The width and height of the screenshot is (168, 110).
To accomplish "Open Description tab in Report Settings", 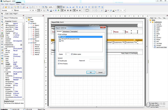I will 74,32.
